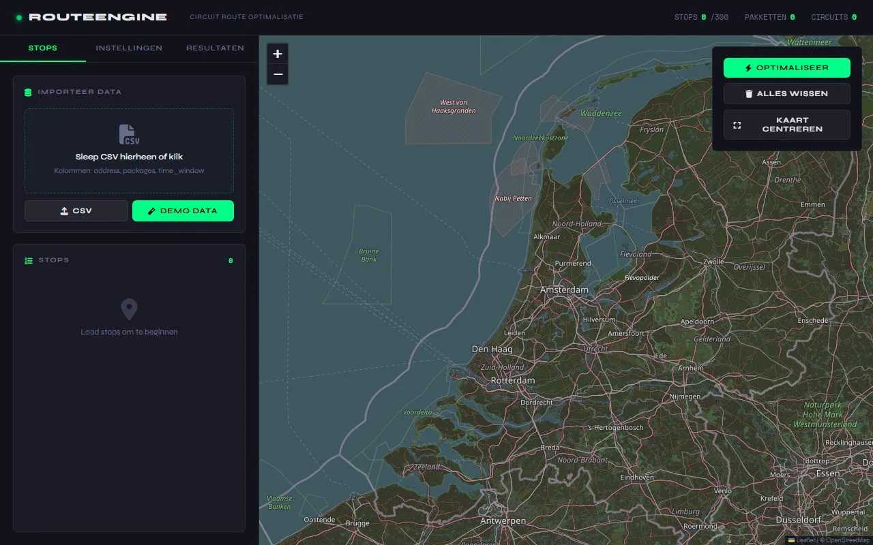Click Breda label on the map
The height and width of the screenshot is (545, 873).
[550, 448]
